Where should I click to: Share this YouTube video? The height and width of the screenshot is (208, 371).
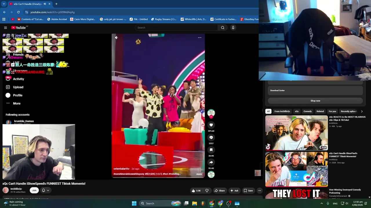point(219,191)
